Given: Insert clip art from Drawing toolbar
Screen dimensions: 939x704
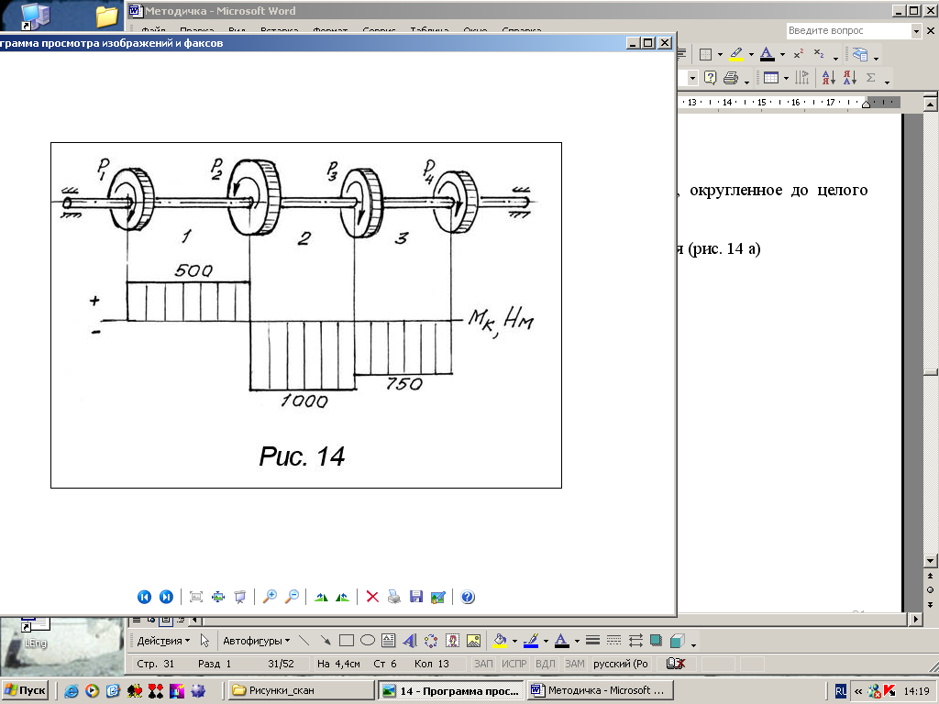Looking at the screenshot, I should pyautogui.click(x=452, y=641).
